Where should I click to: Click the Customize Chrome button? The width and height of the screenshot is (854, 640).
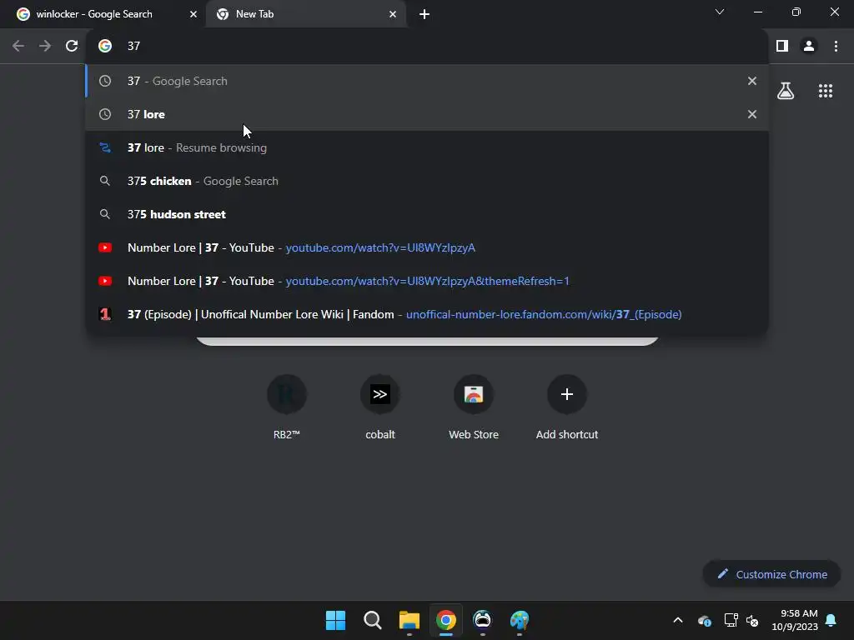click(x=771, y=574)
